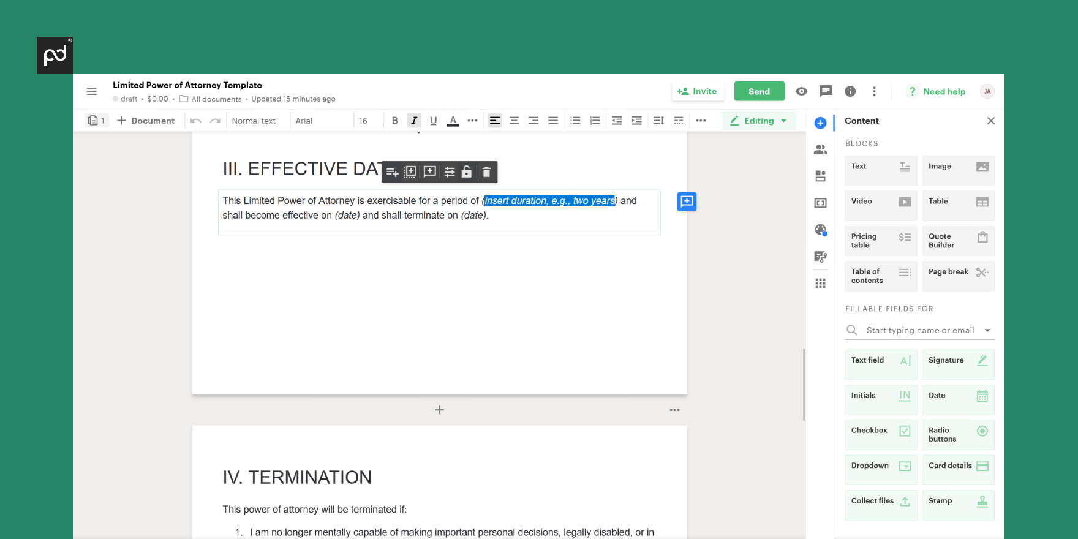Click document vertical scrollbar
Screen dimensions: 1078x539
click(804, 385)
